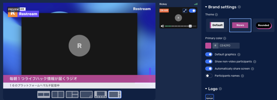Open the pink primary color swatch
Screen dimensions: 277x100
coord(208,46)
